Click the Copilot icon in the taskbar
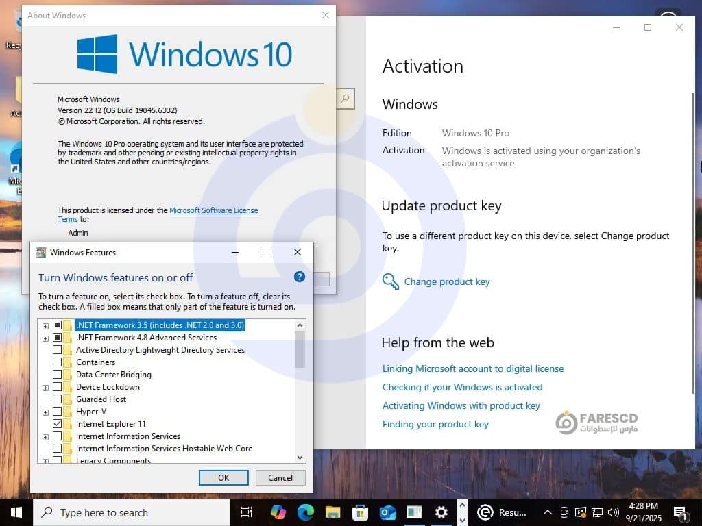Image resolution: width=702 pixels, height=526 pixels. (x=278, y=512)
